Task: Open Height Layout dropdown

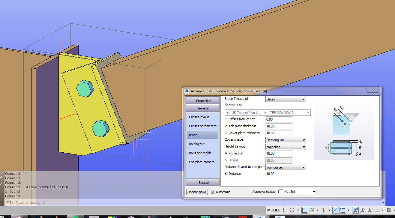Action: [x=286, y=147]
